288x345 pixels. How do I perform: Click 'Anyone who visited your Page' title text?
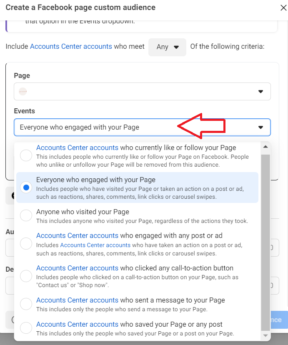pos(83,212)
